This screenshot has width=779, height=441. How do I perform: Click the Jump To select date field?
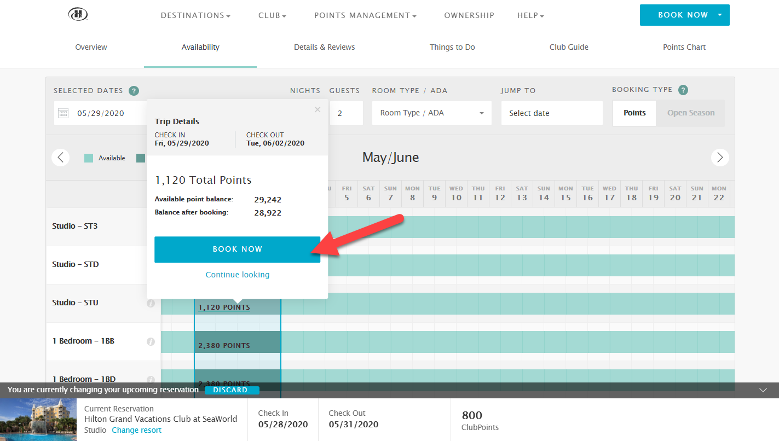[x=552, y=113]
